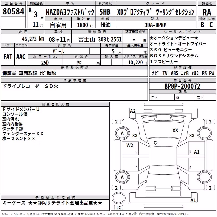Click the evaluation score RA
The image size is (217, 217).
(x=207, y=12)
